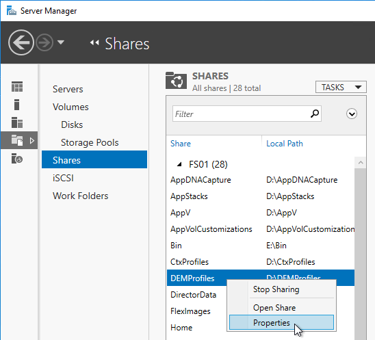Click the D:\AppStacks local path cell

(x=290, y=196)
